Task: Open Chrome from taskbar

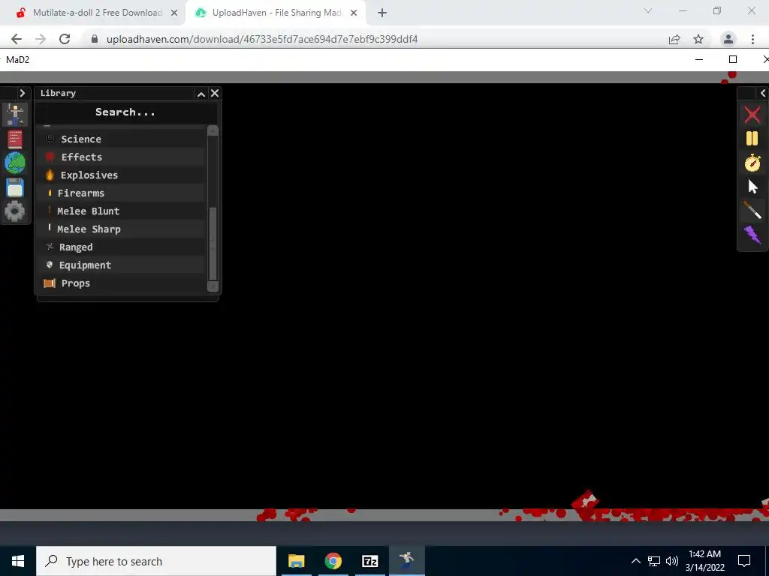Action: [333, 561]
